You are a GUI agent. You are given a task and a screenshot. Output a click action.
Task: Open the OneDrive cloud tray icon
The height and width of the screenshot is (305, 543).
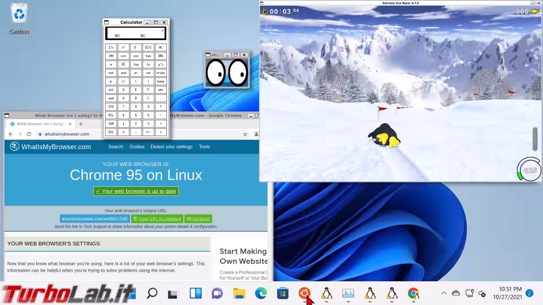(x=456, y=293)
